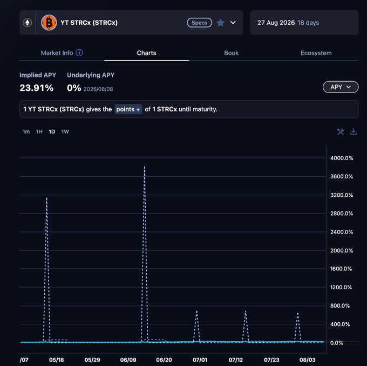
Task: Switch to the Market Info tab
Action: click(57, 53)
